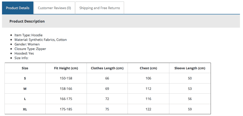Click the Product Description heading
The height and width of the screenshot is (116, 243).
27,21
